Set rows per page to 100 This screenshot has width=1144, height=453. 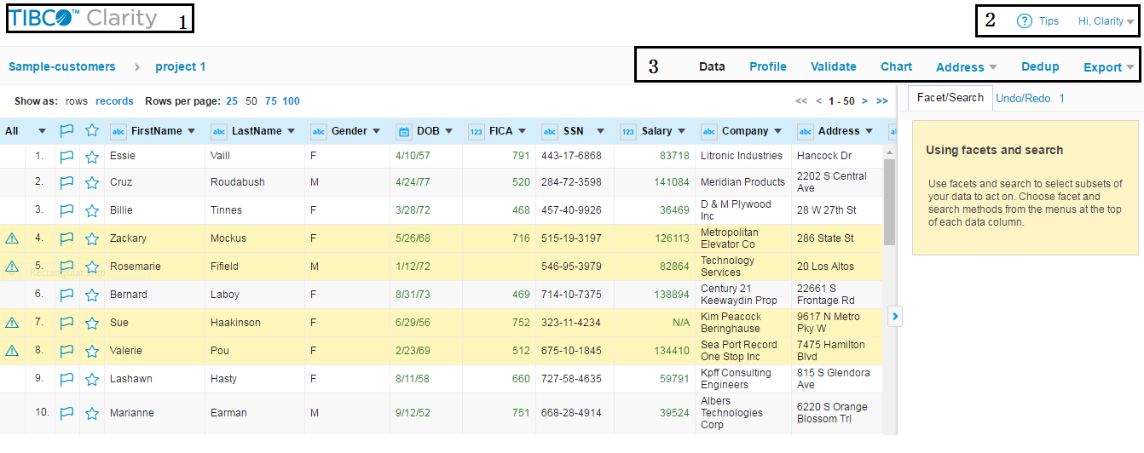[x=291, y=101]
